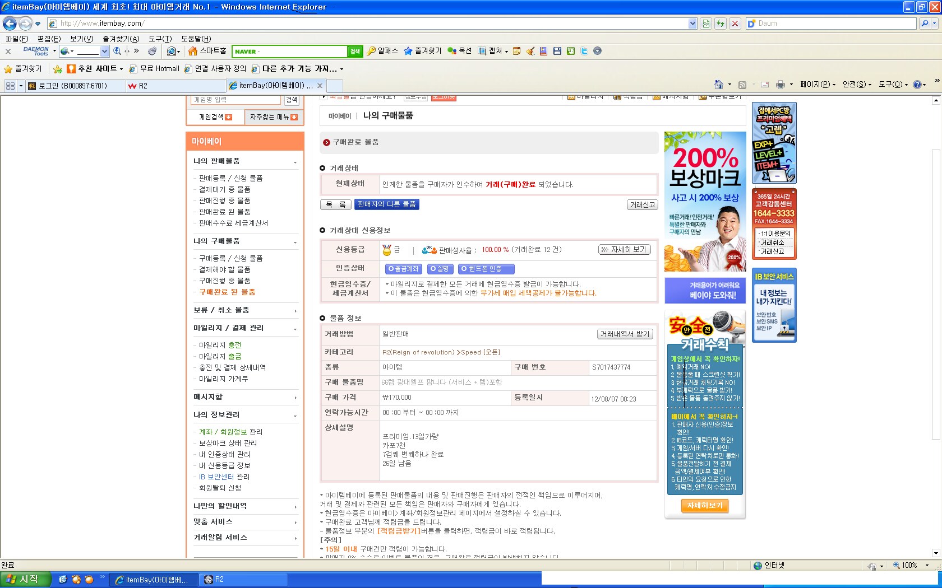Expand the 보류 / 취소 물품 section
This screenshot has width=942, height=588.
point(295,311)
